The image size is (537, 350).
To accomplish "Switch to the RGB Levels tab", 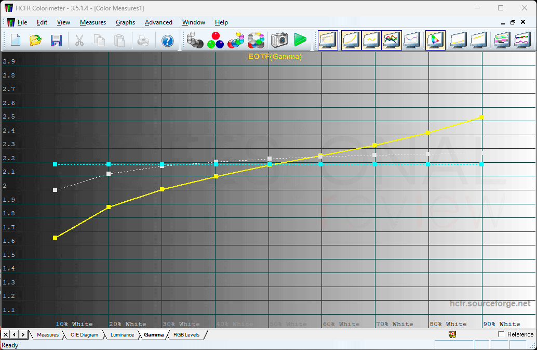I will pos(186,334).
